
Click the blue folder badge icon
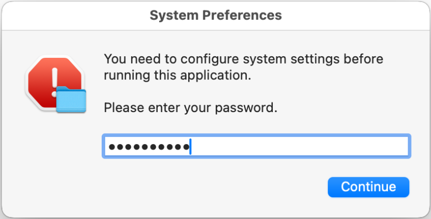click(x=71, y=100)
